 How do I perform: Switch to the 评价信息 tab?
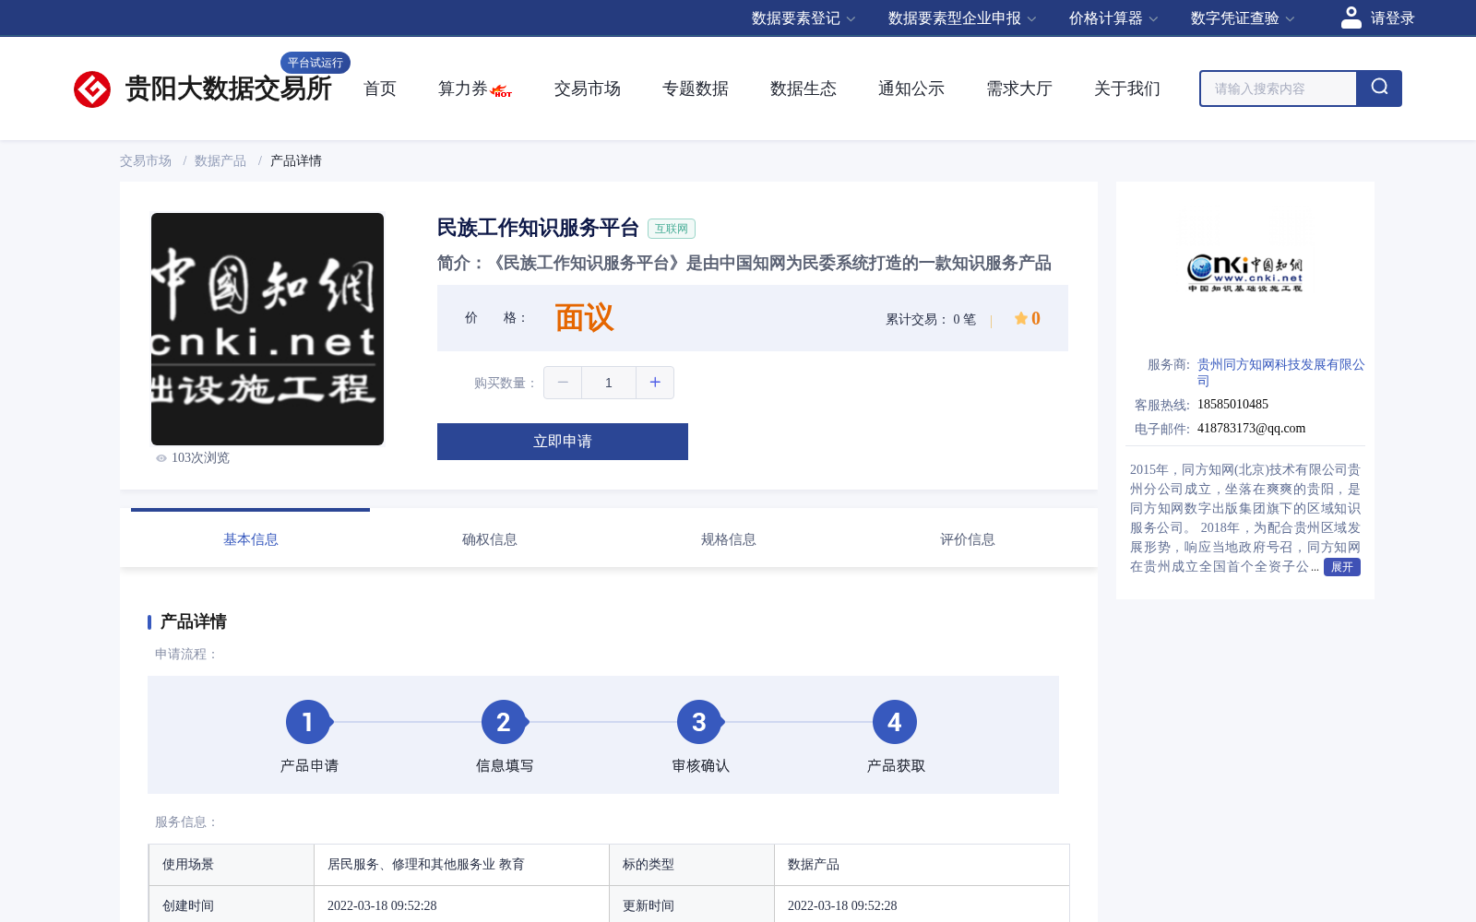click(x=968, y=539)
